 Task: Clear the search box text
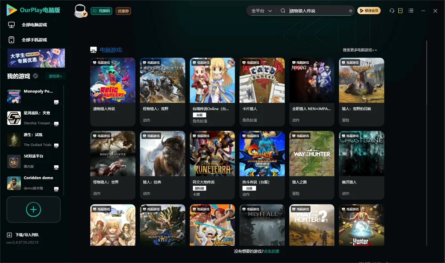(x=351, y=11)
